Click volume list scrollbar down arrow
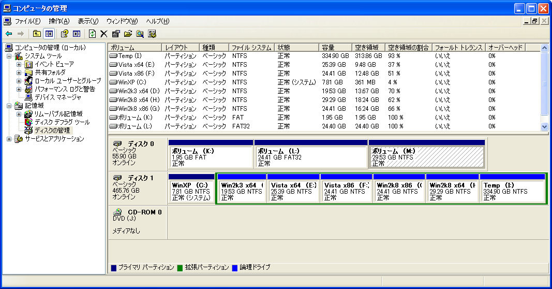552x289 pixels. (x=544, y=126)
